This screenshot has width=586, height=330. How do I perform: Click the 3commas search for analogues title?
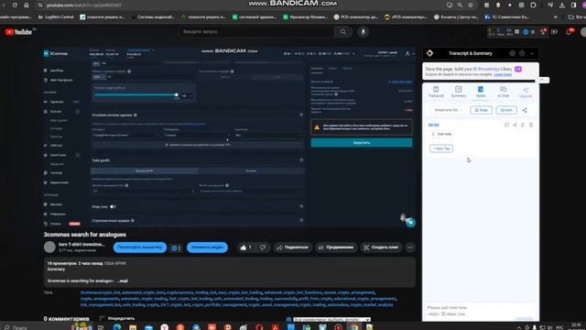(85, 235)
